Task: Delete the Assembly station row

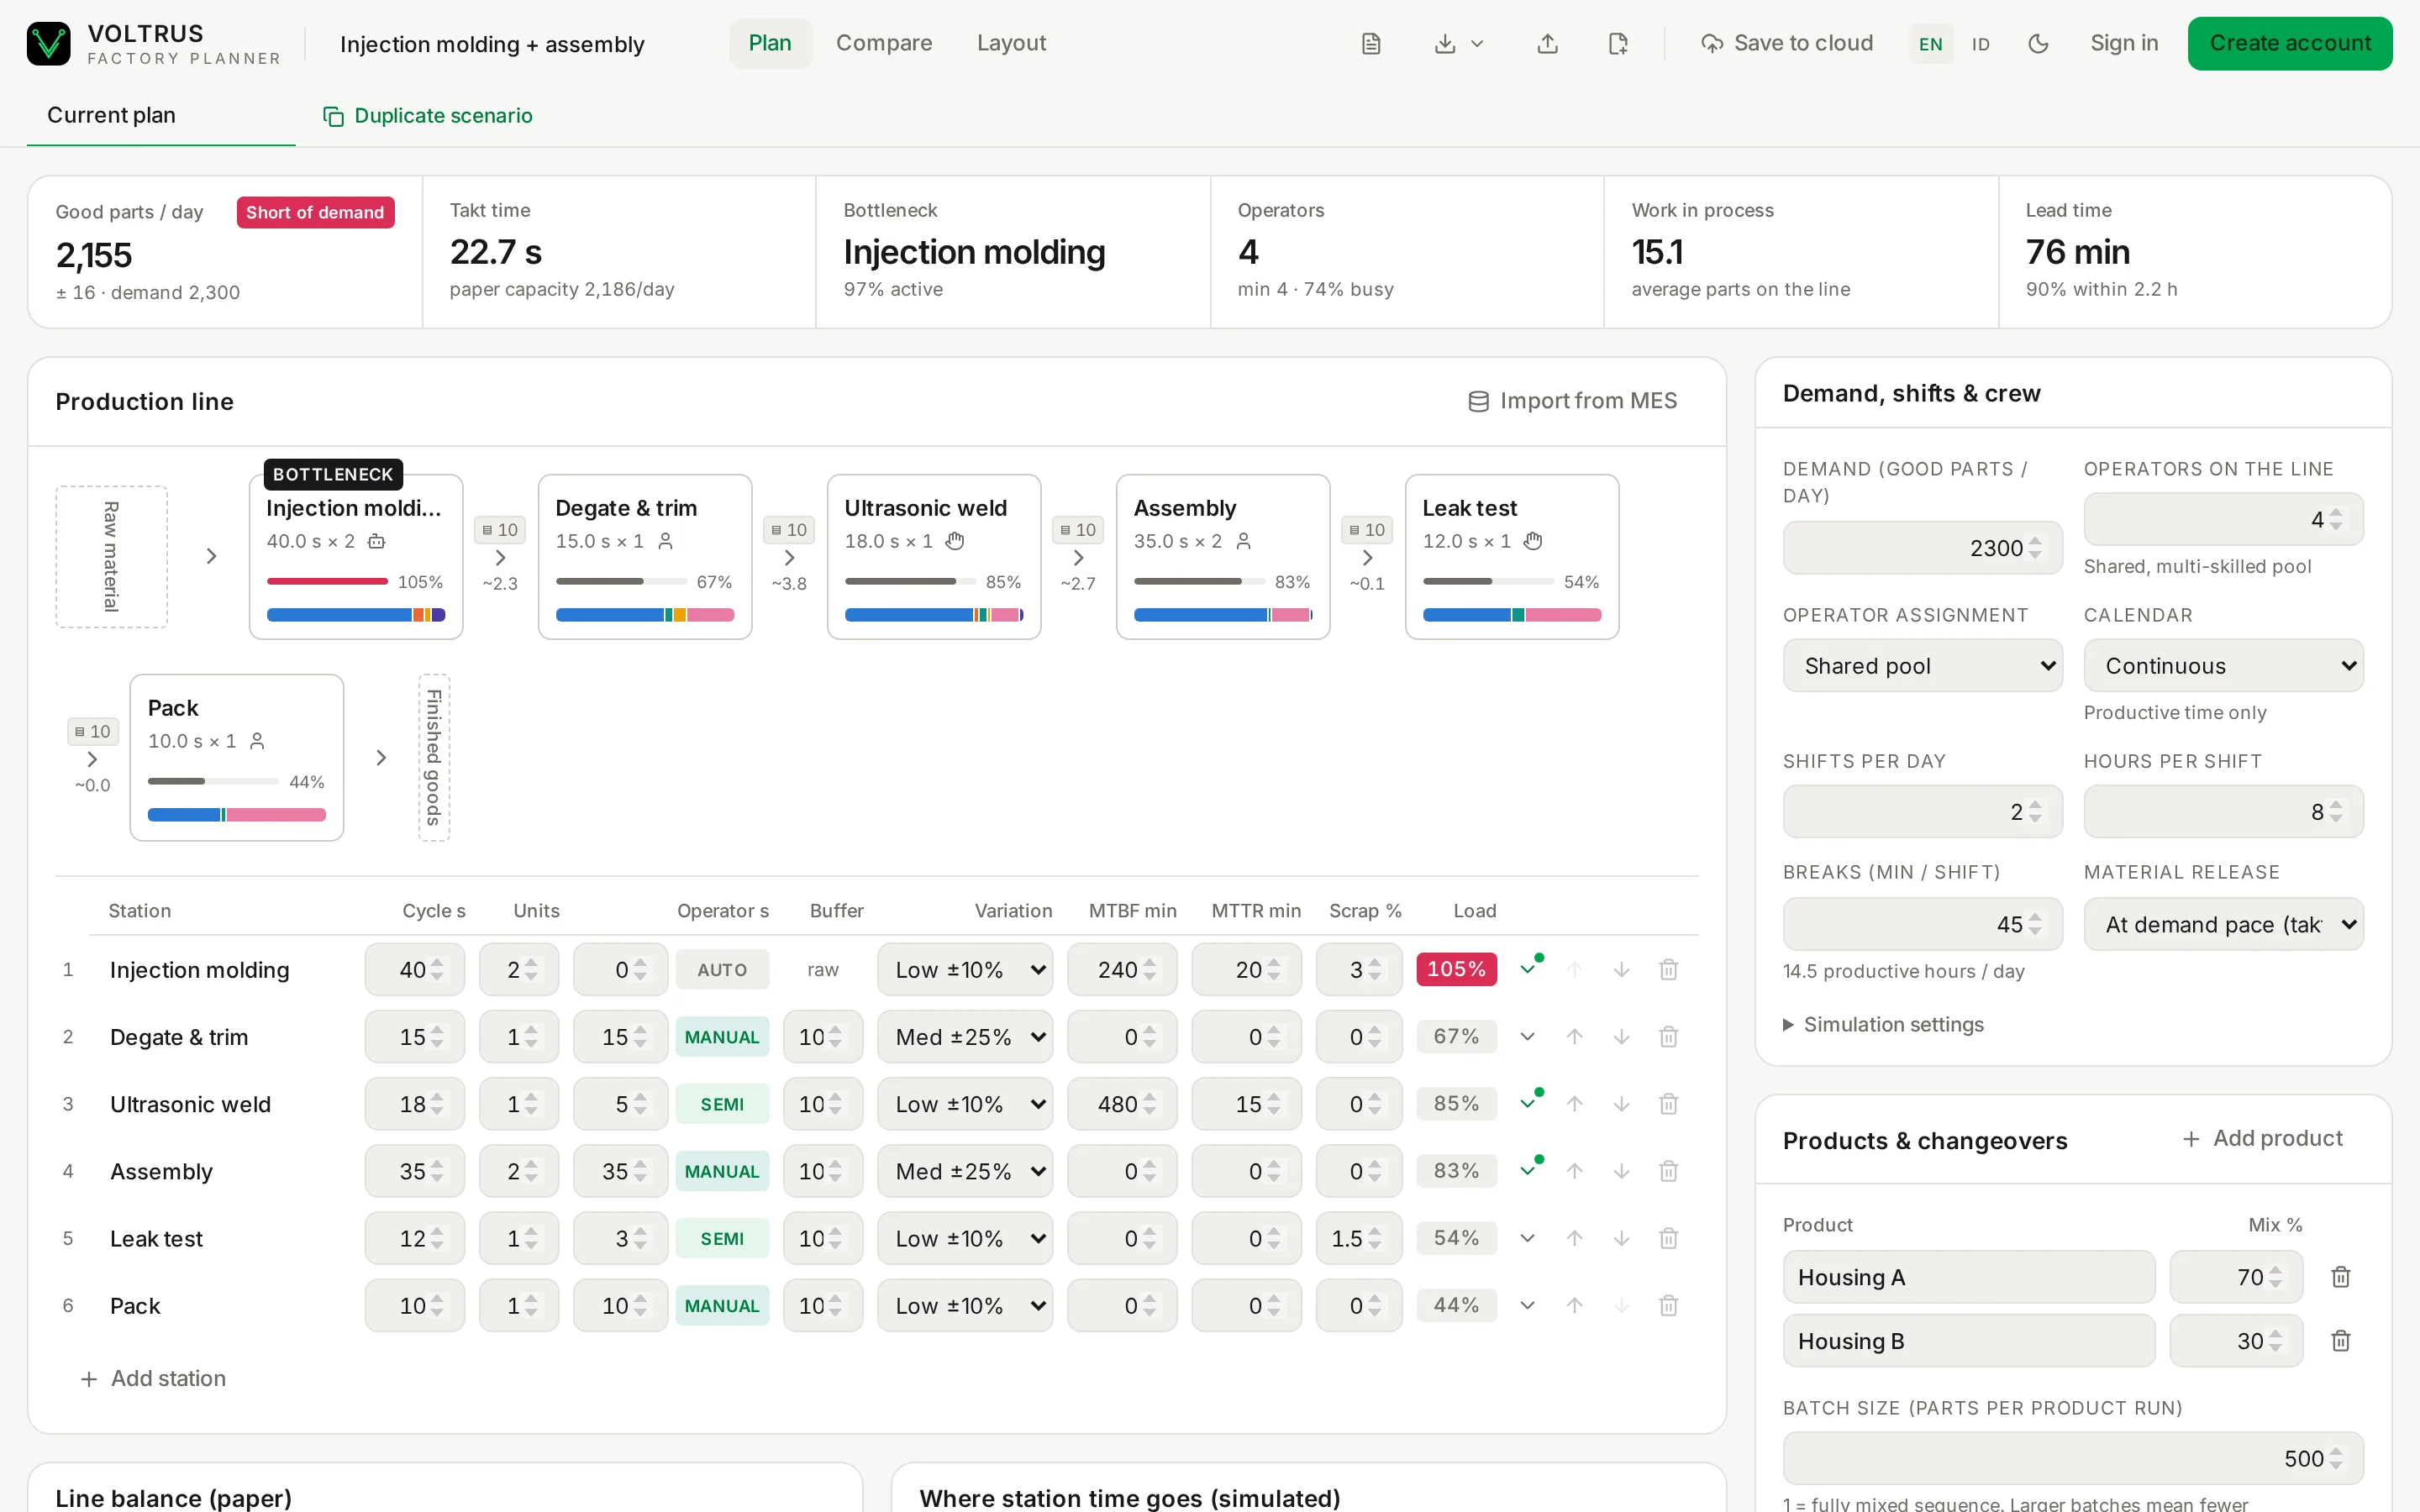Action: (1668, 1171)
